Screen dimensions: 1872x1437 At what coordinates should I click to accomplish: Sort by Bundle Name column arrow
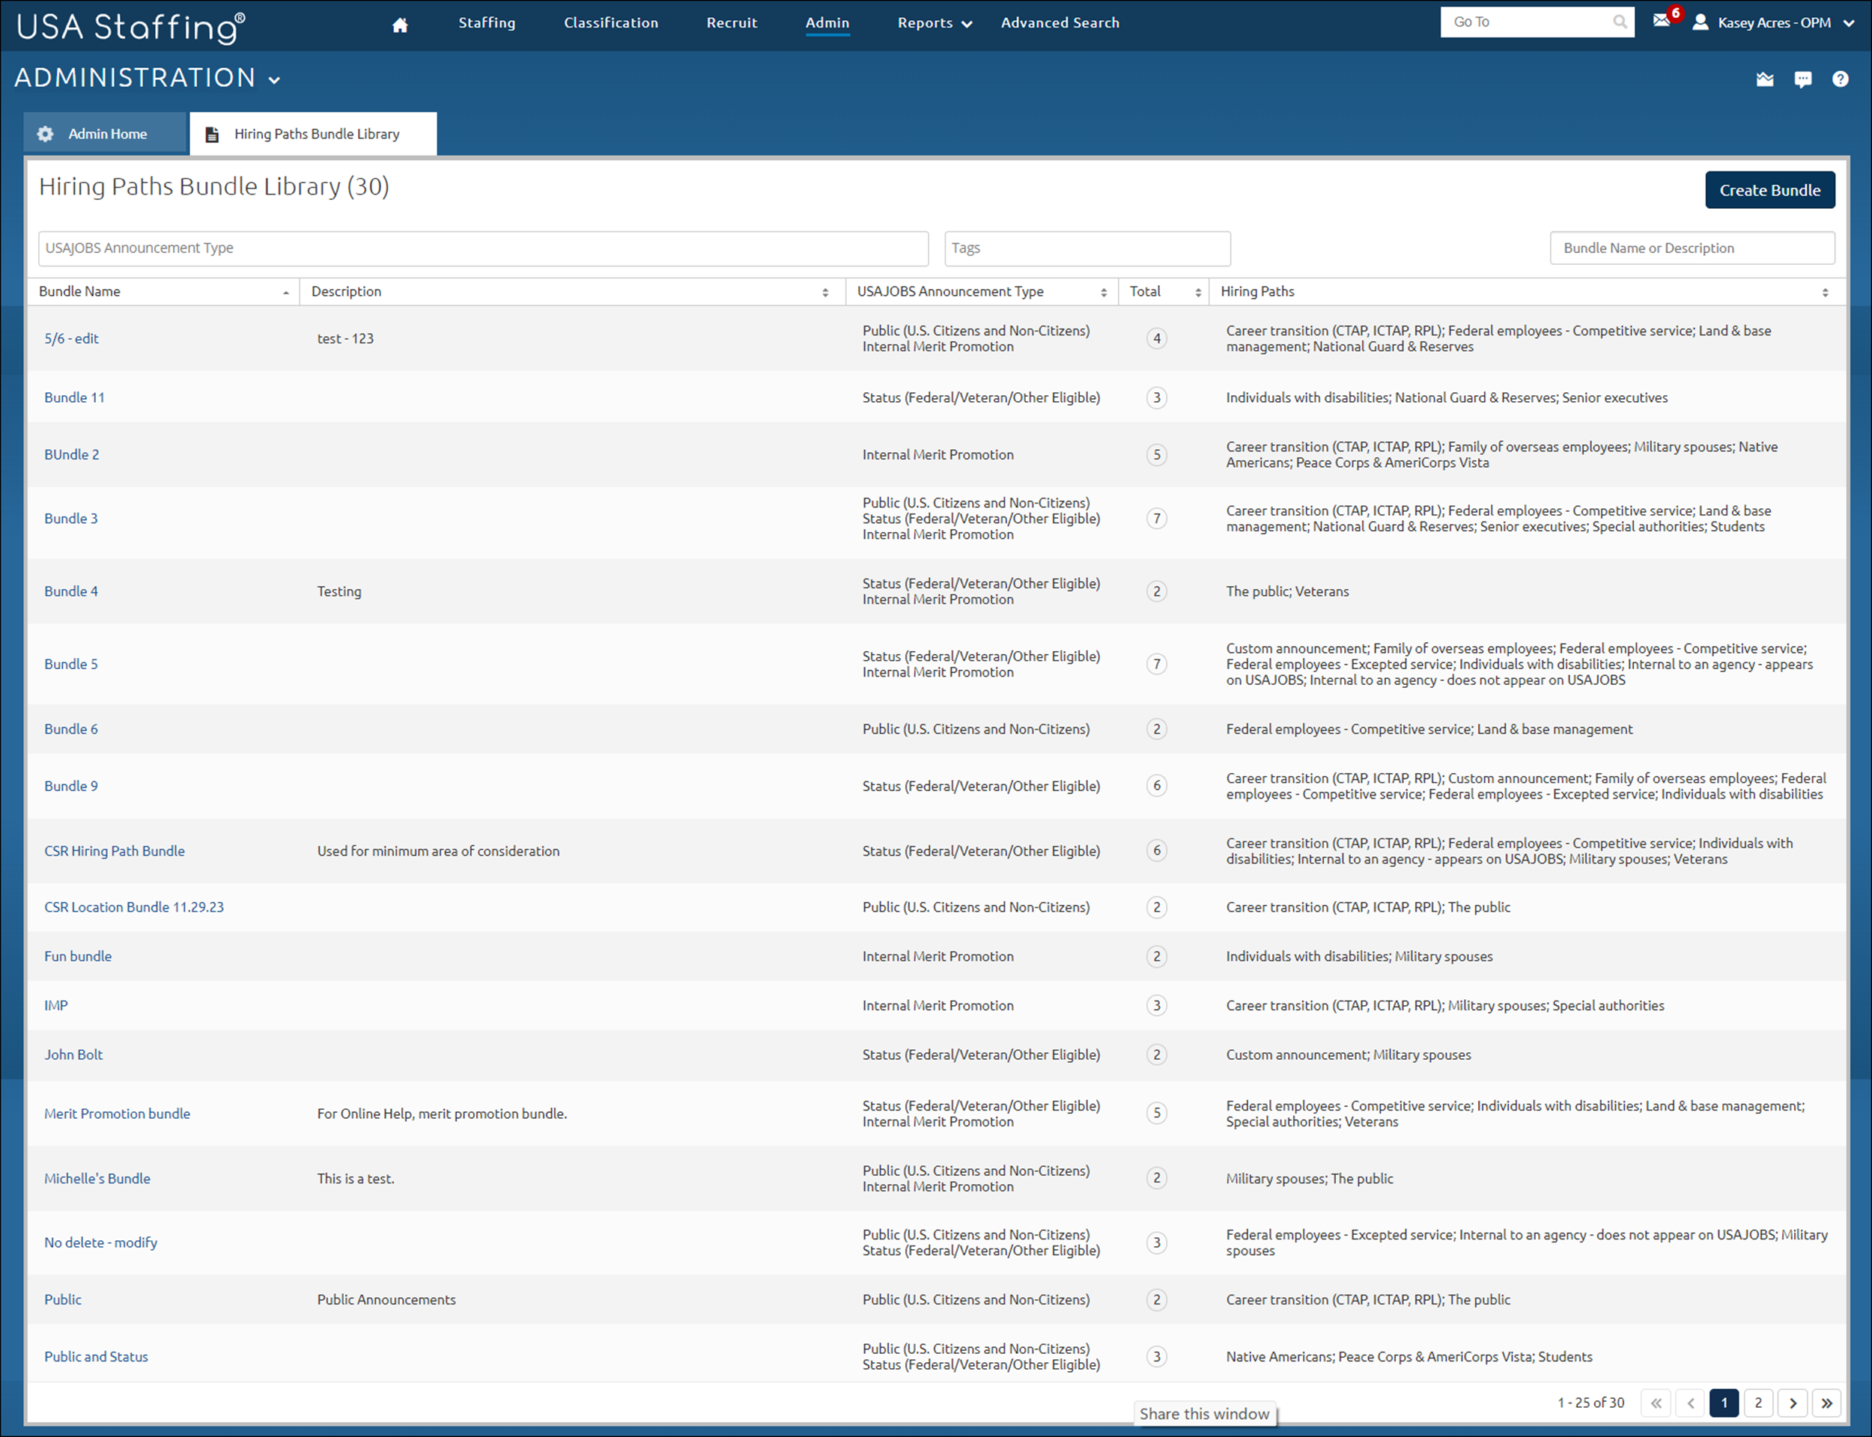click(x=286, y=293)
